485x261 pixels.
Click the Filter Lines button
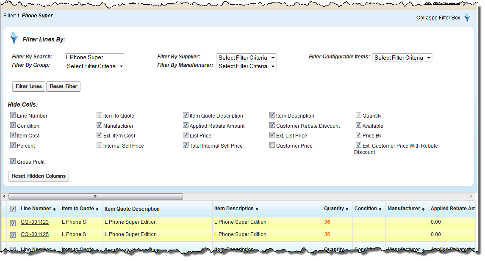coord(28,86)
